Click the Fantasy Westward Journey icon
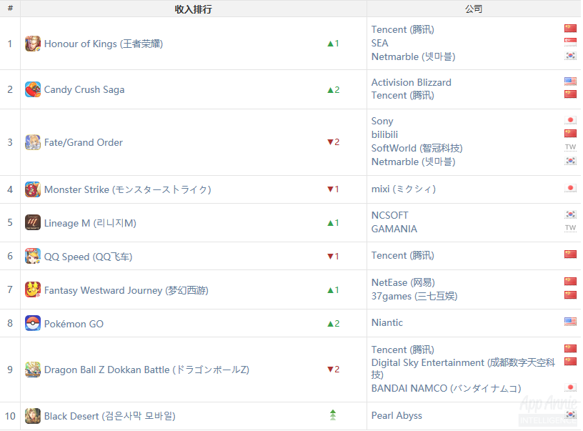Image resolution: width=583 pixels, height=431 pixels. [33, 289]
